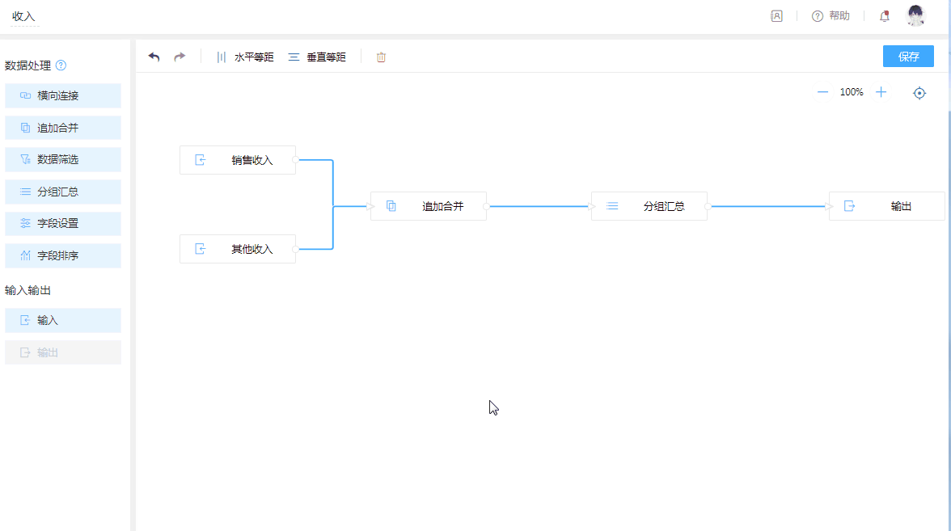Zoom in with the plus icon

881,92
